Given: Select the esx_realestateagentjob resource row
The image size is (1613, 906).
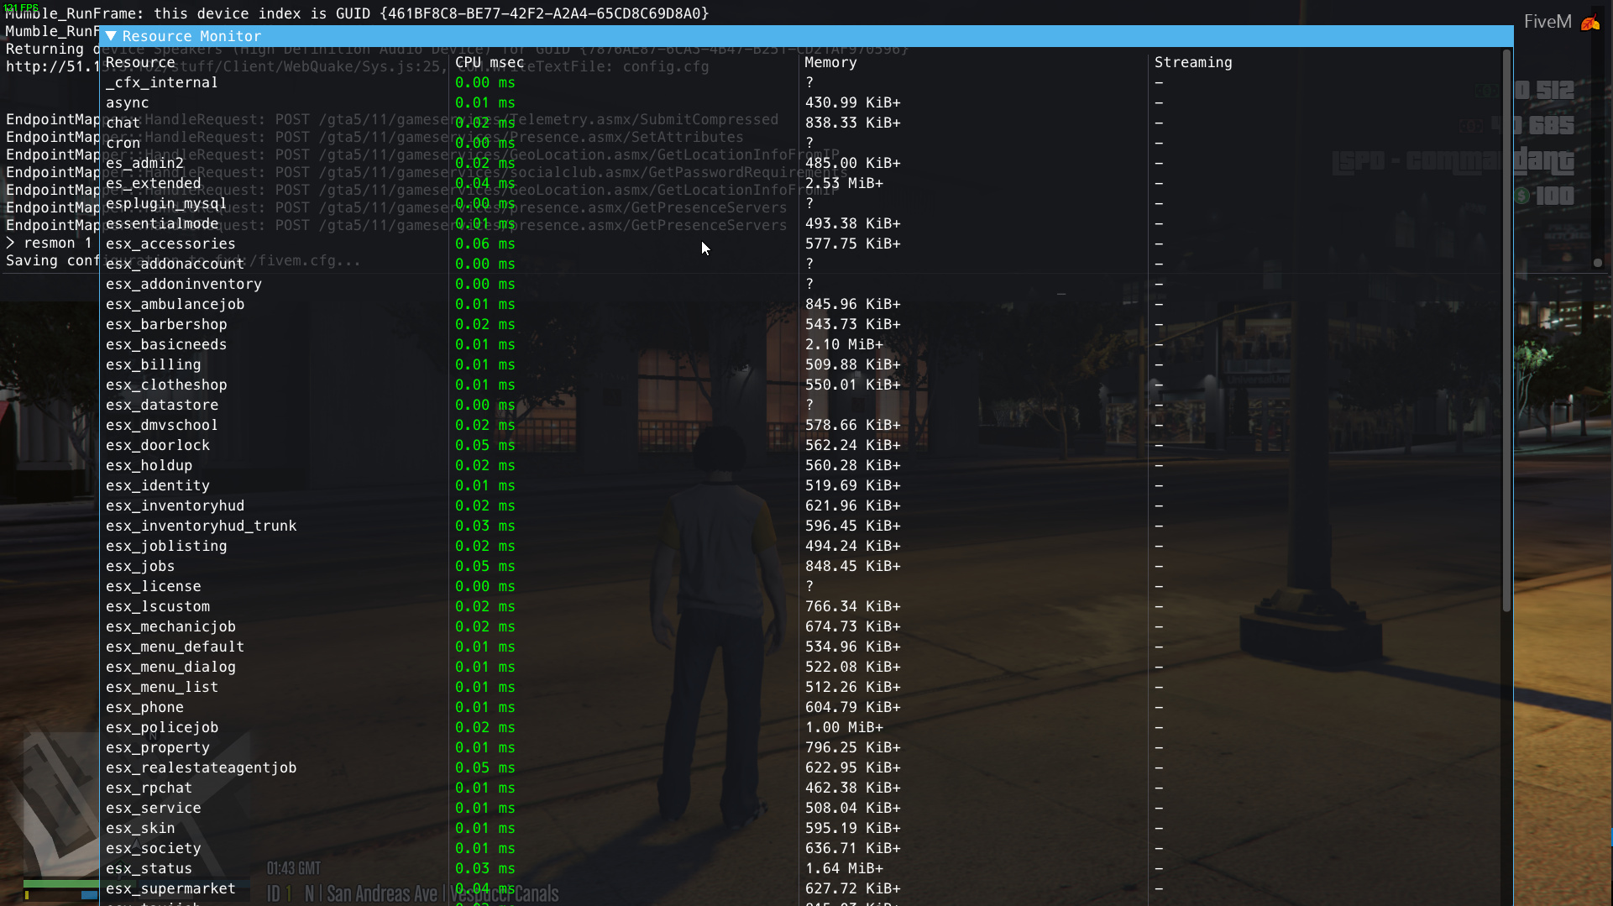Looking at the screenshot, I should (802, 767).
